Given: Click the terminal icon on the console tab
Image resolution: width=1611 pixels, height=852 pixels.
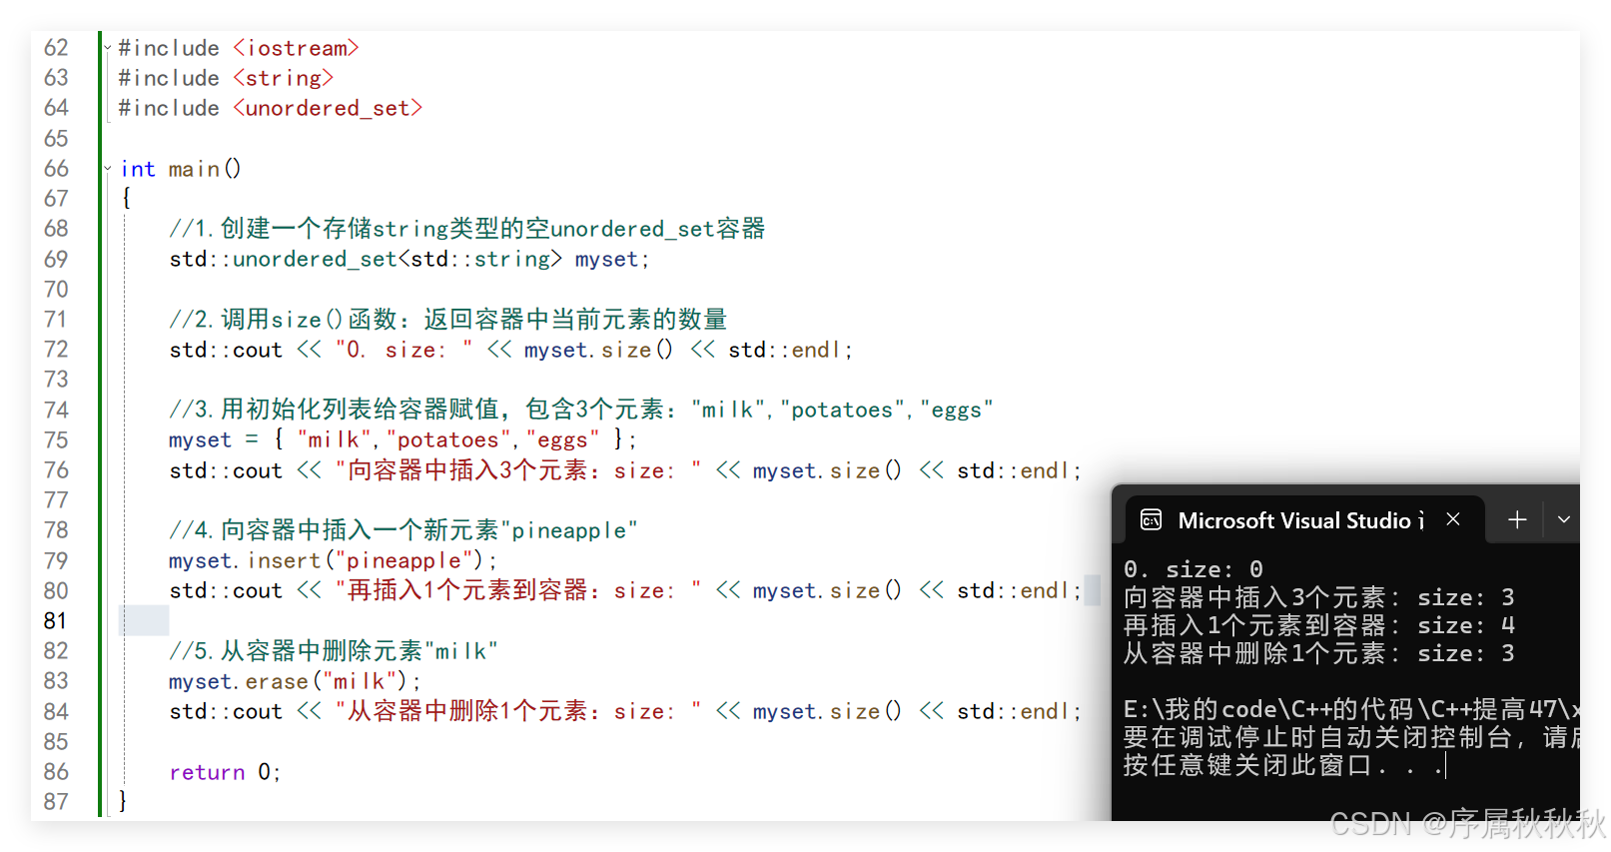Looking at the screenshot, I should click(1151, 519).
